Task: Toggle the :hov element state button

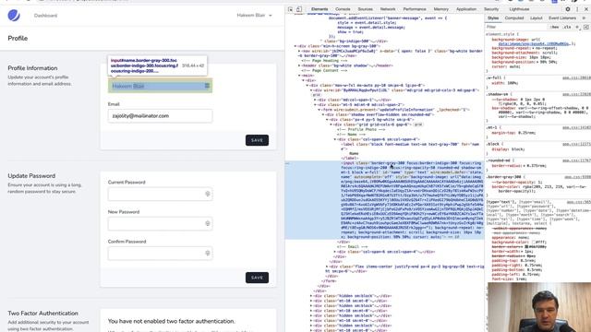Action: [554, 27]
